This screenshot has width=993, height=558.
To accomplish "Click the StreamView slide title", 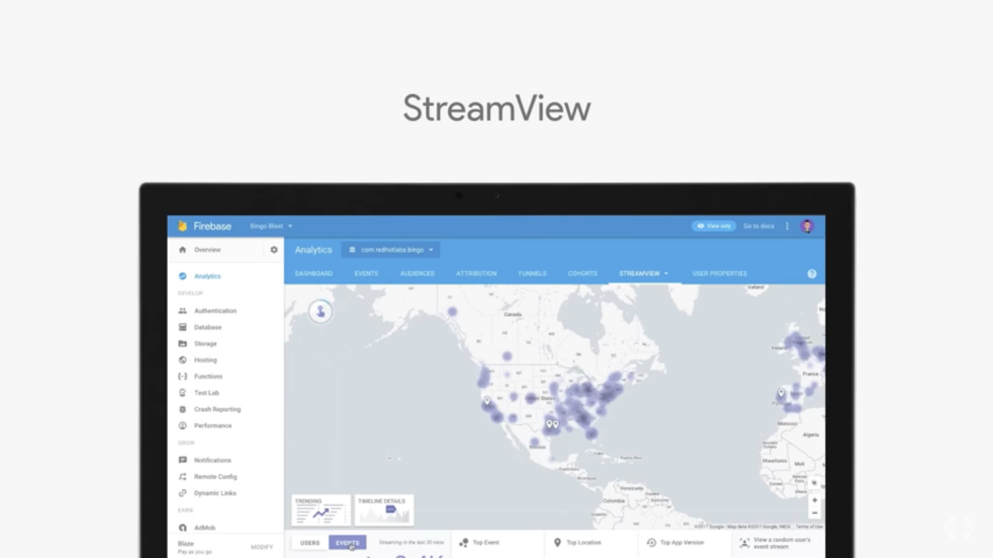I will [x=497, y=108].
